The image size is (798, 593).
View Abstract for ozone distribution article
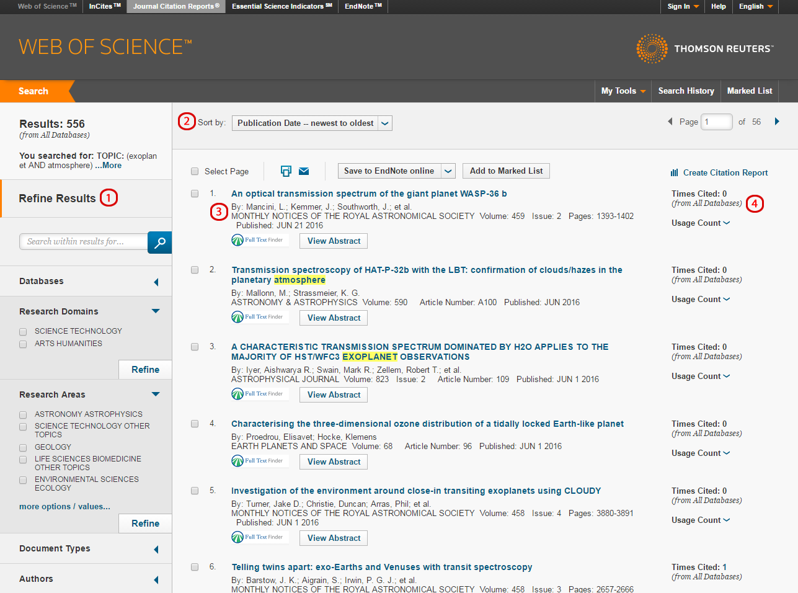click(x=334, y=461)
